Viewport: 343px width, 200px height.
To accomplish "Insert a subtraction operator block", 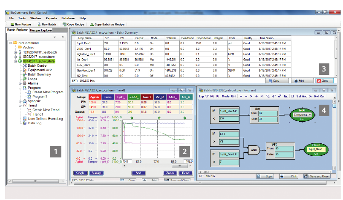I will pyautogui.click(x=246, y=96).
